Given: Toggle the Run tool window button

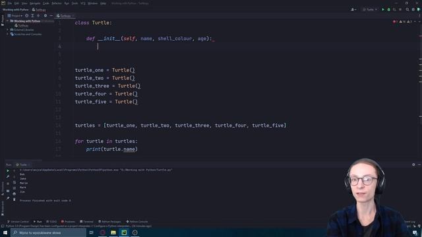Looking at the screenshot, I should pos(38,222).
